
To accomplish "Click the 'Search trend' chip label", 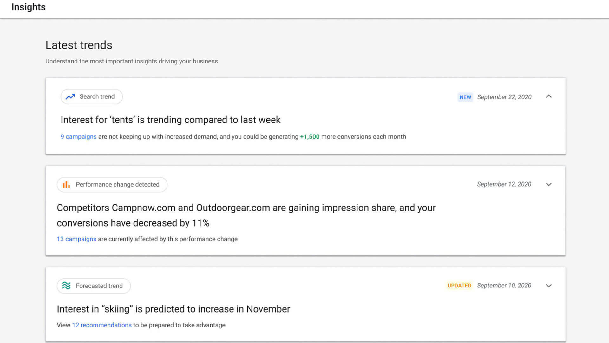I will click(x=97, y=96).
